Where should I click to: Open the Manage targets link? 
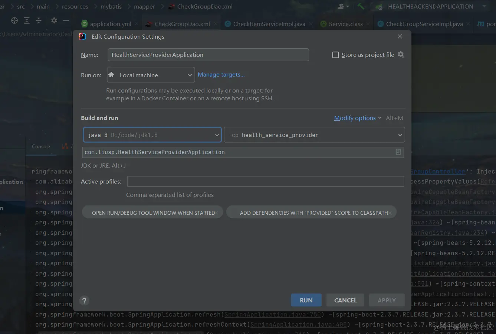[221, 75]
